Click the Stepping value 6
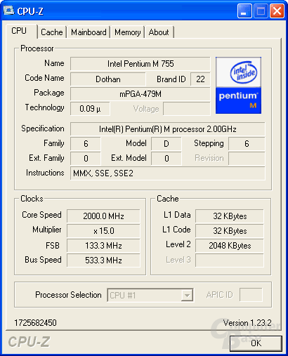 [x=247, y=143]
